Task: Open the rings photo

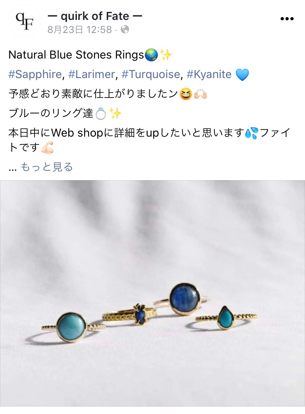Action: coord(152,293)
